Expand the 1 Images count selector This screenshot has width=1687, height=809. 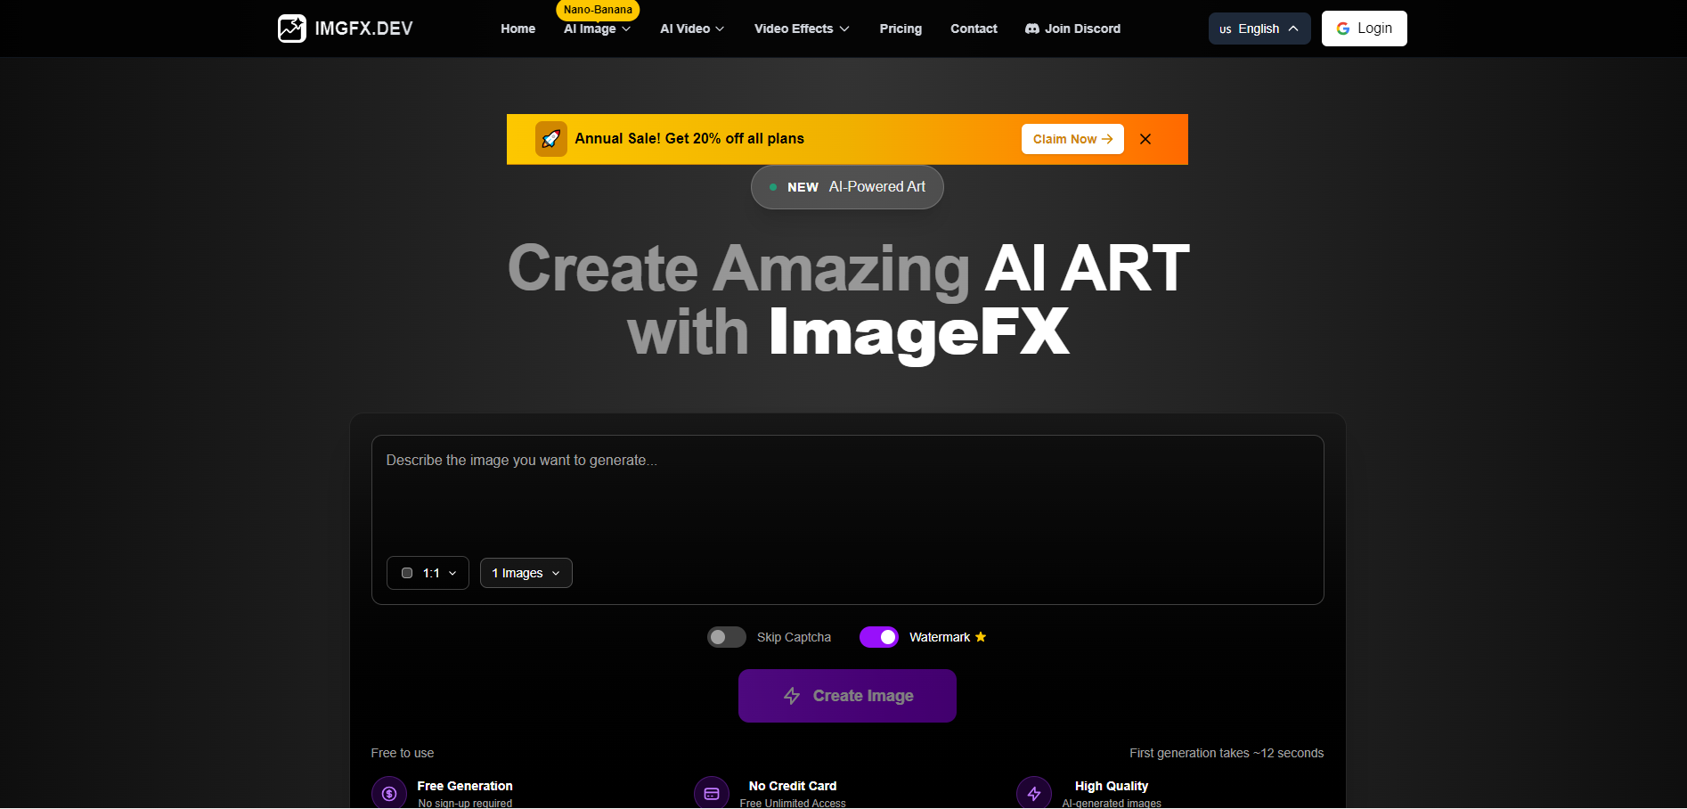coord(526,573)
